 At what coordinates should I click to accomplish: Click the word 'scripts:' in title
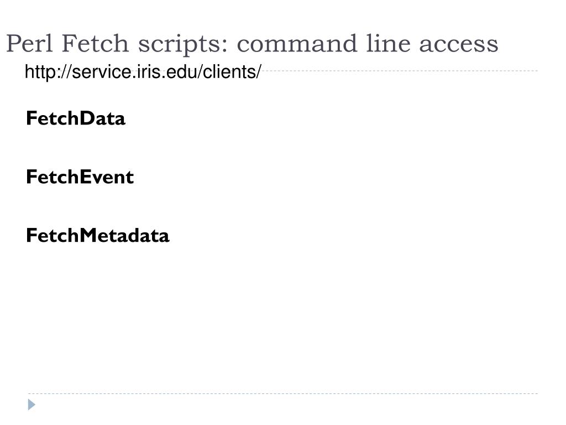[x=183, y=44]
